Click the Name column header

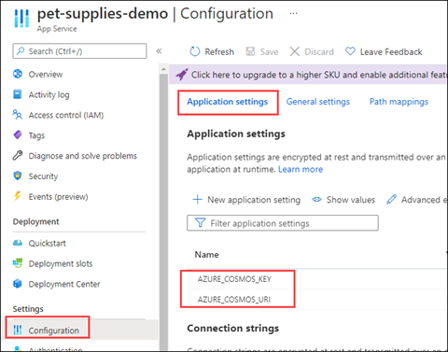click(206, 255)
